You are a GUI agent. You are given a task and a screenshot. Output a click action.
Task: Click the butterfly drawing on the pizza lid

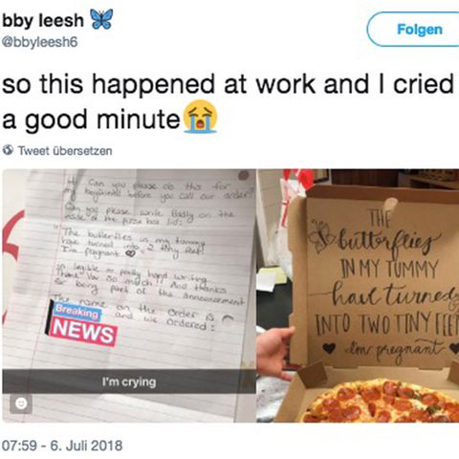(321, 236)
